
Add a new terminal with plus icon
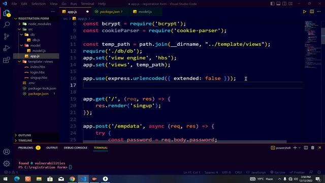click(295, 148)
